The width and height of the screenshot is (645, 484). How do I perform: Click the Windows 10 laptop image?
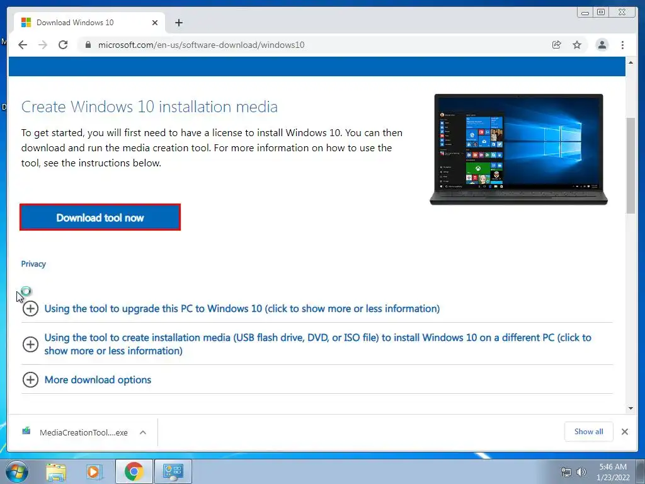519,149
